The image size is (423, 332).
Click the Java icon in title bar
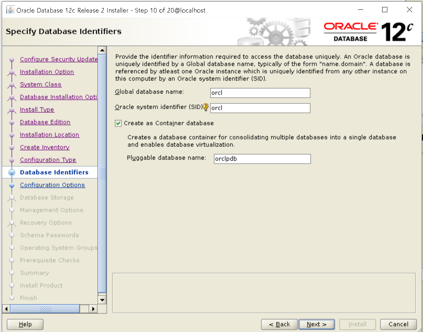coord(10,10)
